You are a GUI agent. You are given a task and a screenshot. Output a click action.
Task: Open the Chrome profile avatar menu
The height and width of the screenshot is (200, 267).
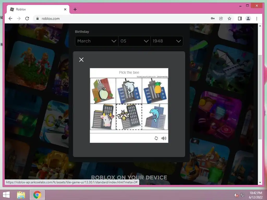(248, 18)
